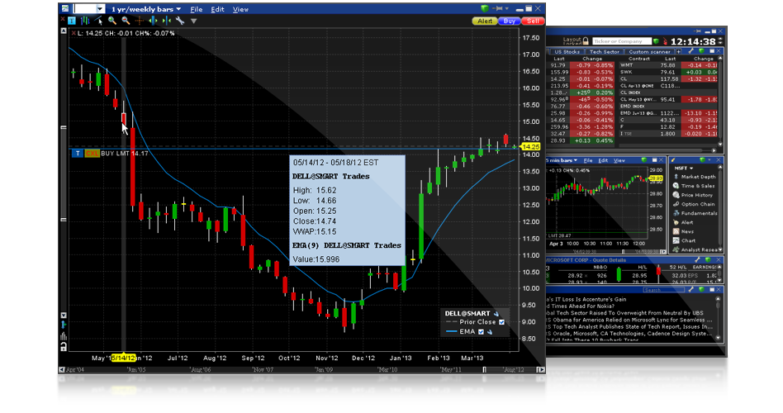Click the zoom out magnifier icon
783x413 pixels.
[x=126, y=21]
